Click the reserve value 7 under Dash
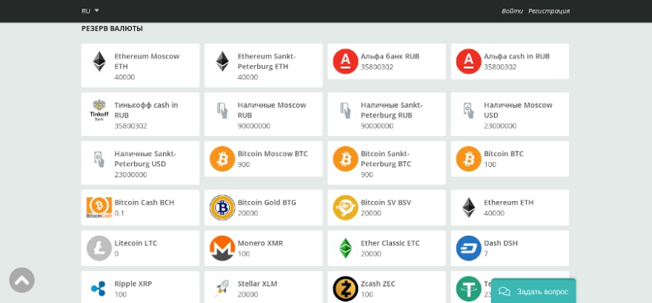Screen dimensions: 652x303 (x=486, y=253)
